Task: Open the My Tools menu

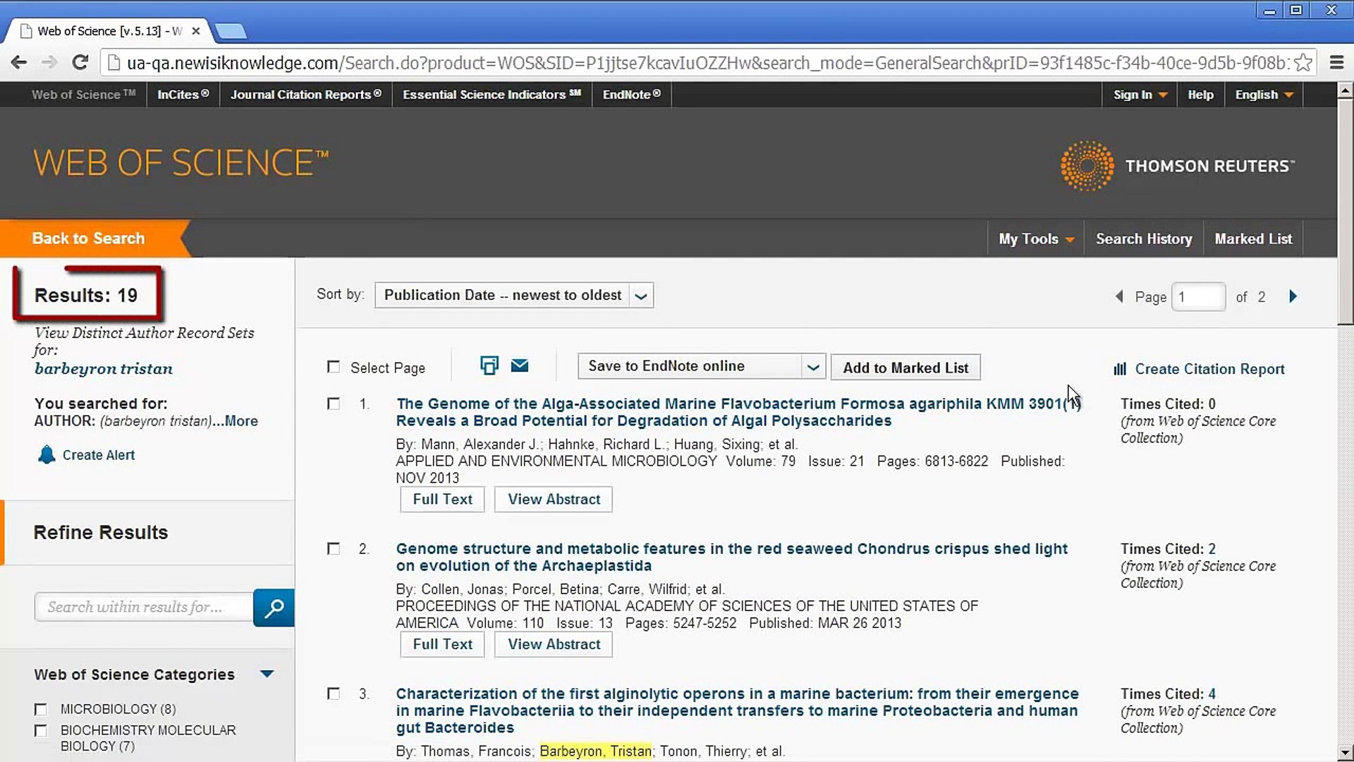Action: pyautogui.click(x=1035, y=239)
